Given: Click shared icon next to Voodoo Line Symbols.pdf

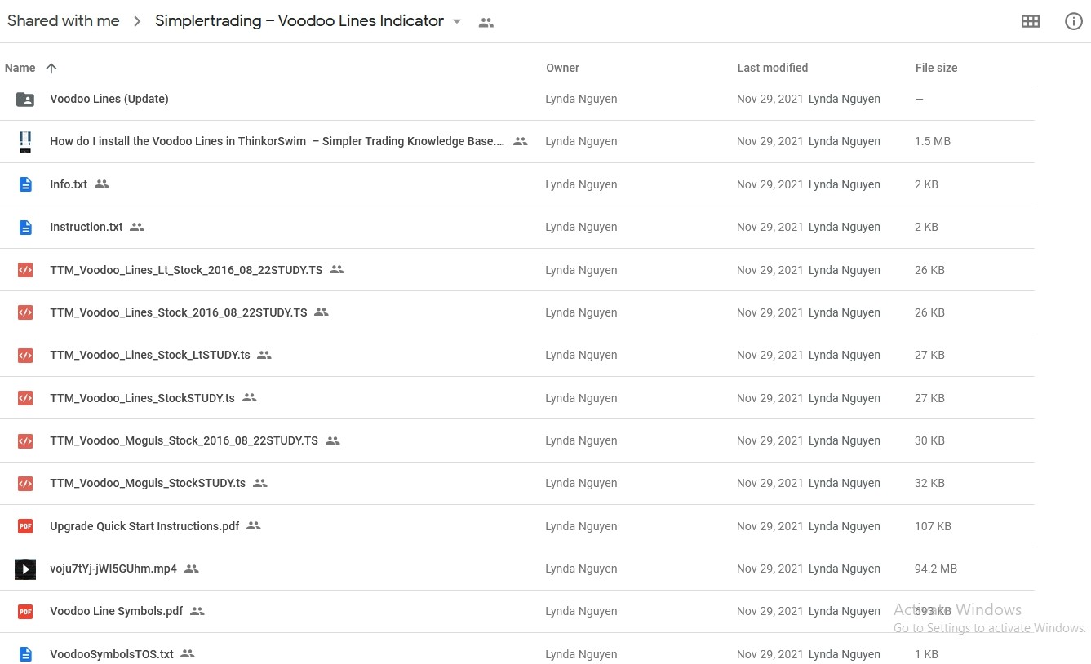Looking at the screenshot, I should point(197,611).
